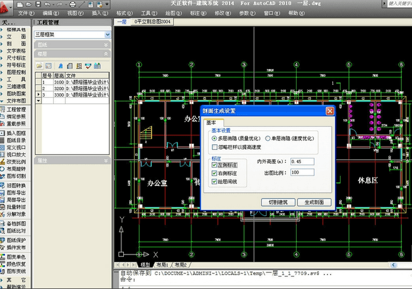The width and height of the screenshot is (412, 289).
Task: Click the open-folder icon in the 楼层 toolbar
Action: pyautogui.click(x=39, y=66)
